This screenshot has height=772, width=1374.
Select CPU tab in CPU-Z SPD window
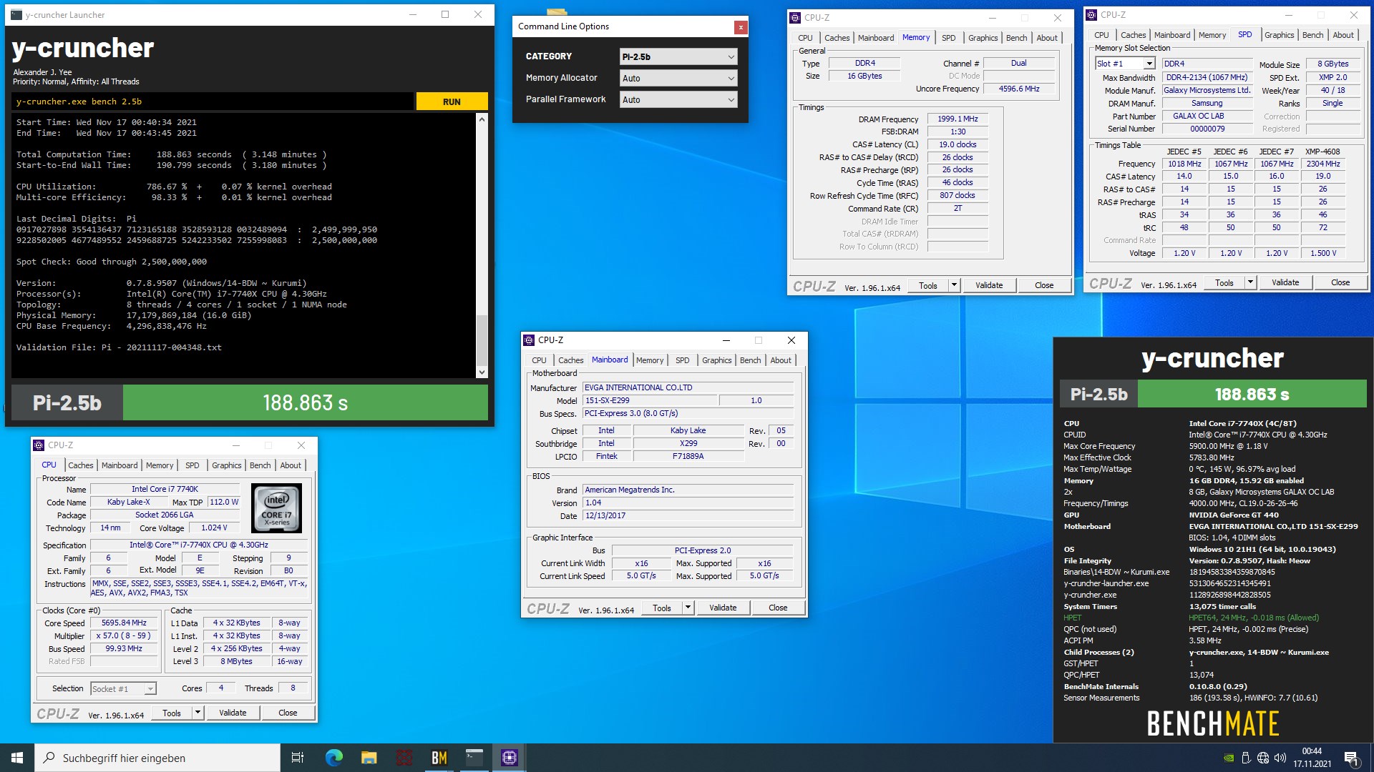click(x=1101, y=35)
